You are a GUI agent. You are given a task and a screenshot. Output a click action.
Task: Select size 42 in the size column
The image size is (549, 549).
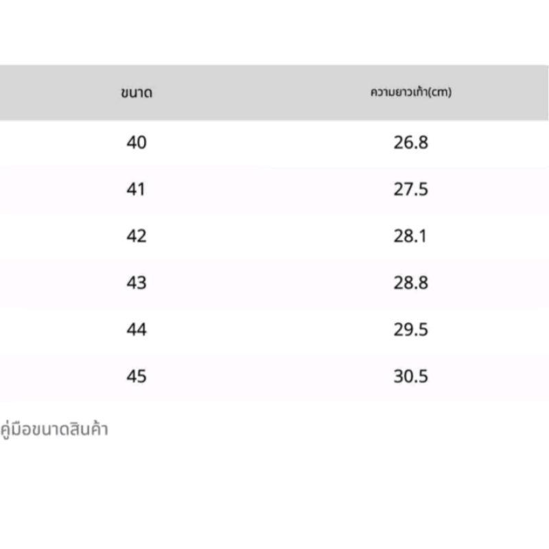pos(137,236)
